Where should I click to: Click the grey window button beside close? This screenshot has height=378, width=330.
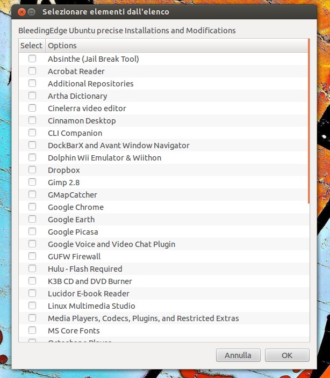click(x=31, y=12)
